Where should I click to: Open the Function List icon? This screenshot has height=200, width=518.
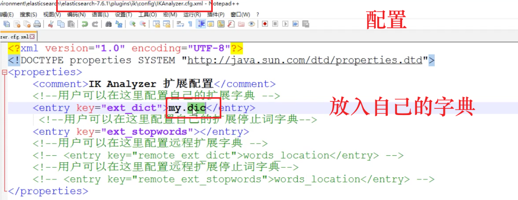pos(231,24)
